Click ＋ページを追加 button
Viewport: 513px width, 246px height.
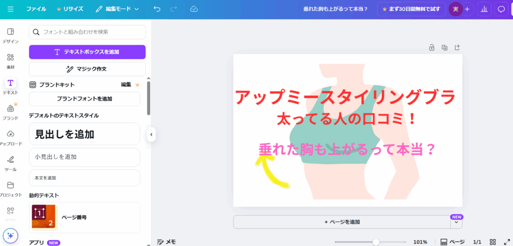click(x=342, y=222)
